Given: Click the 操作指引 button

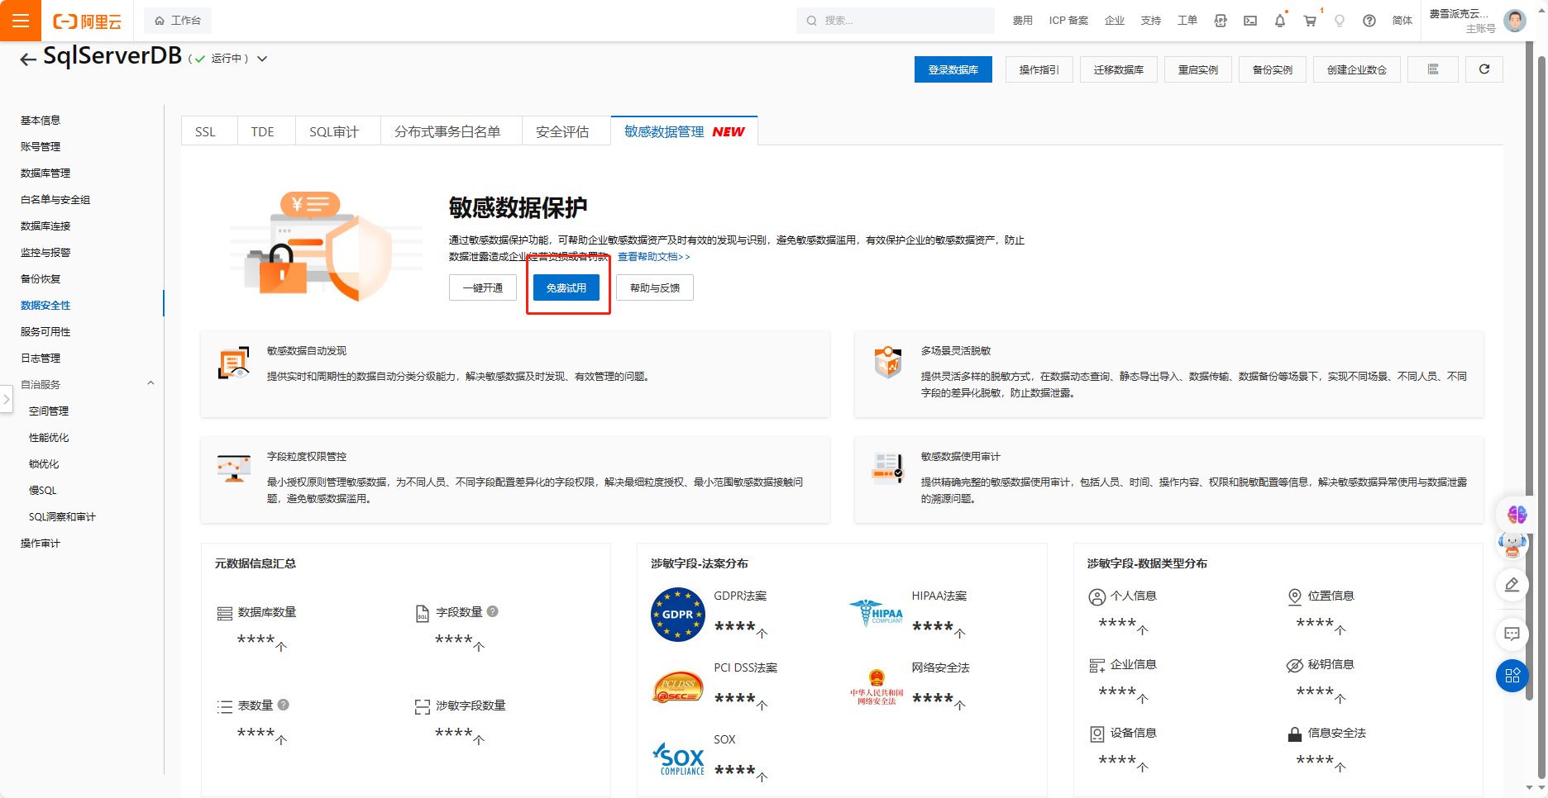Looking at the screenshot, I should coord(1039,69).
